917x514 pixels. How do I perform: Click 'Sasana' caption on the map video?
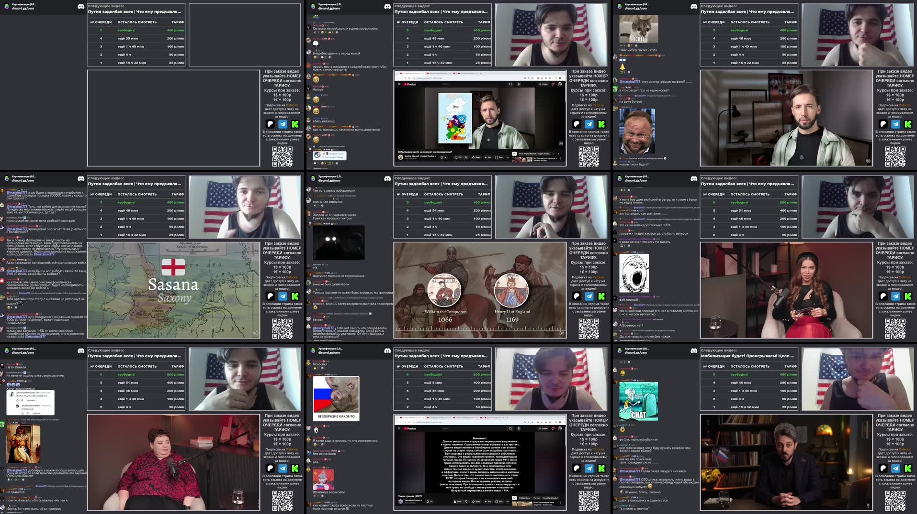[x=173, y=284]
